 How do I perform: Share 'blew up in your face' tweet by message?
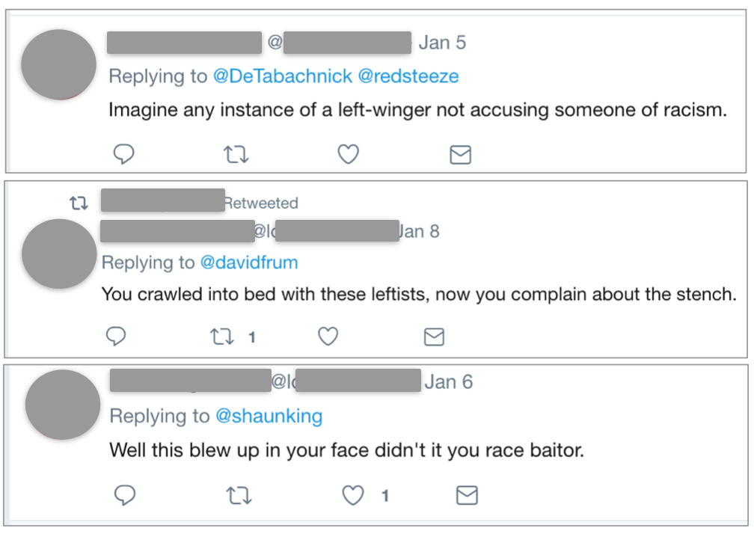pyautogui.click(x=467, y=495)
